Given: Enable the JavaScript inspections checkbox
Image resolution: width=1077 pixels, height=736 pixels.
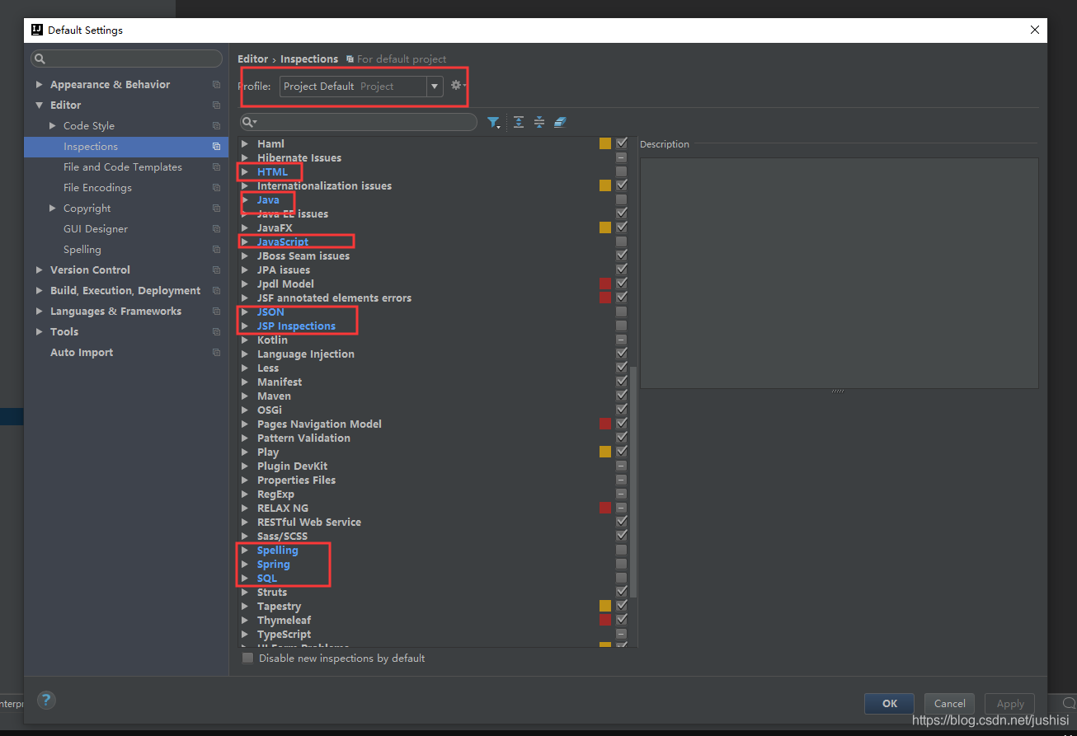Looking at the screenshot, I should click(x=622, y=241).
